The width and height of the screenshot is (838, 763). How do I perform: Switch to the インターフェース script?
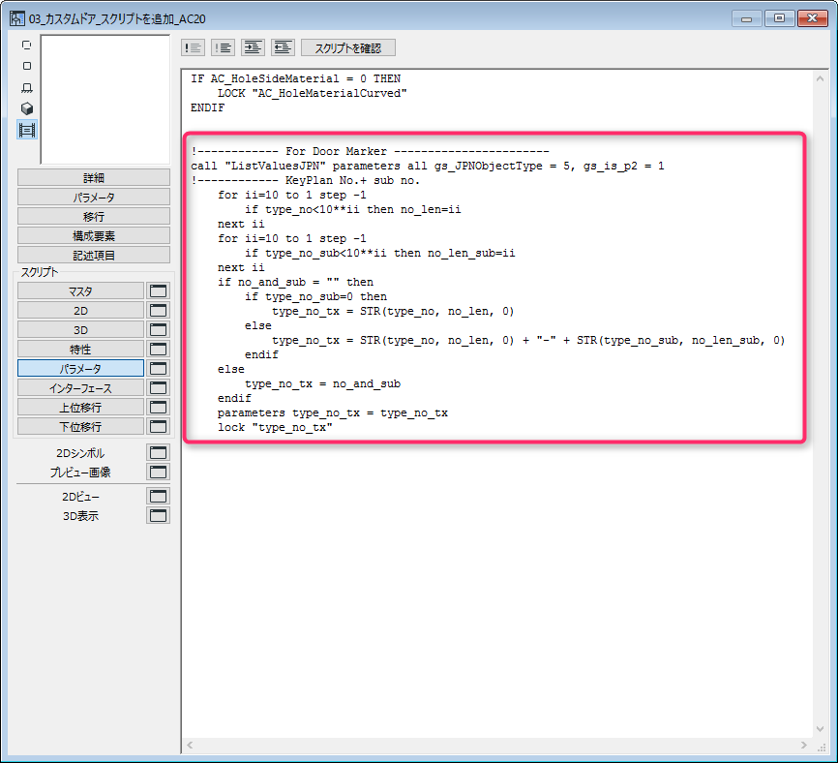coord(80,387)
